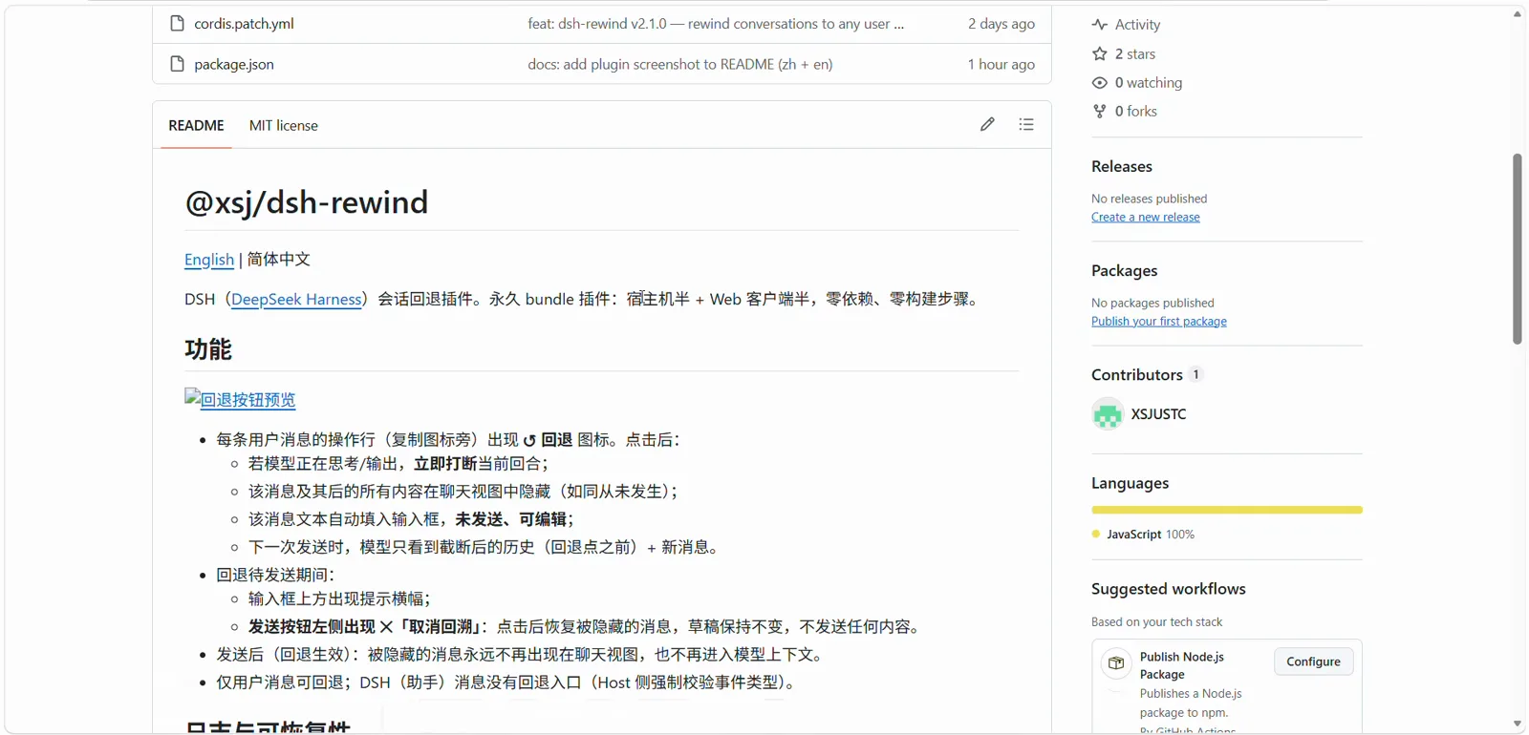Click the Releases heading

(1122, 166)
